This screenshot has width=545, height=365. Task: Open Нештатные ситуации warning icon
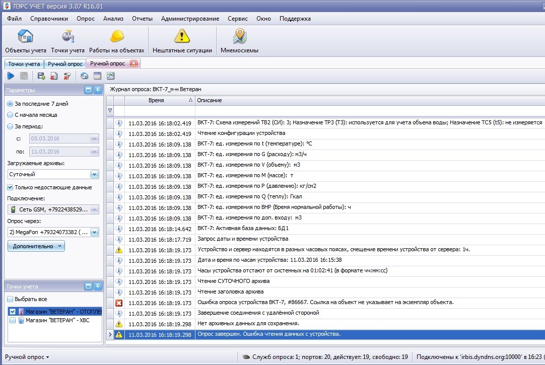click(182, 42)
